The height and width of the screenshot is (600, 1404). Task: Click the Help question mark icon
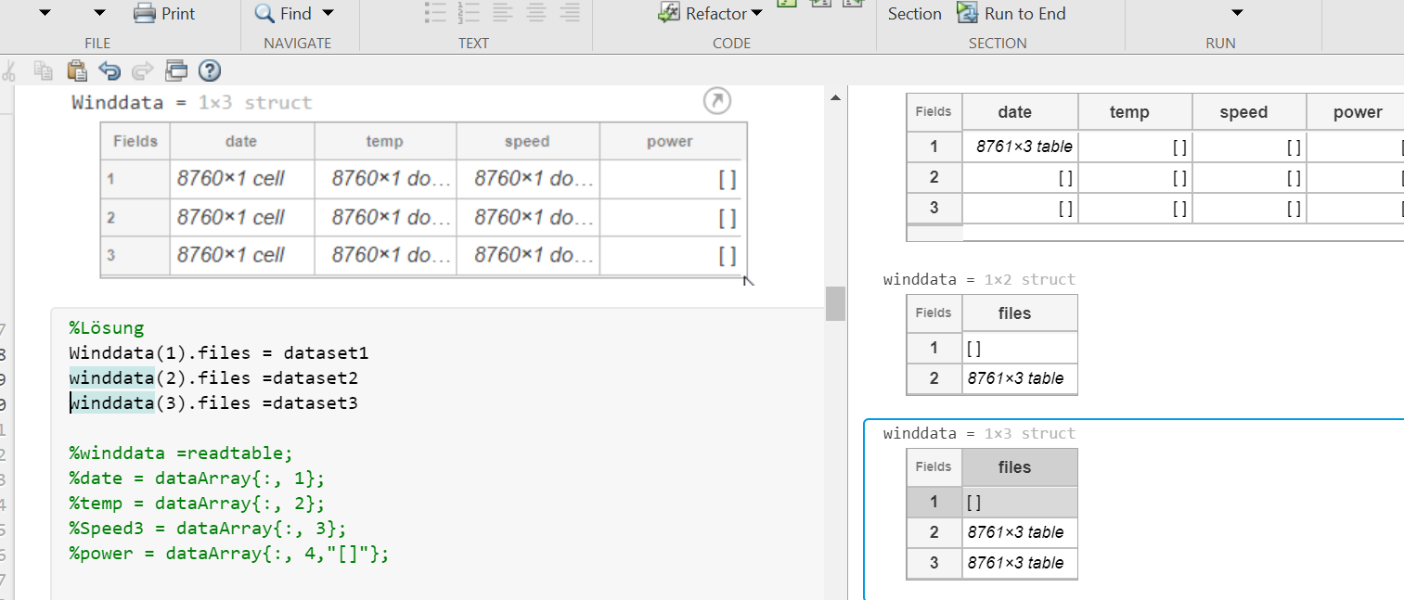pos(210,70)
